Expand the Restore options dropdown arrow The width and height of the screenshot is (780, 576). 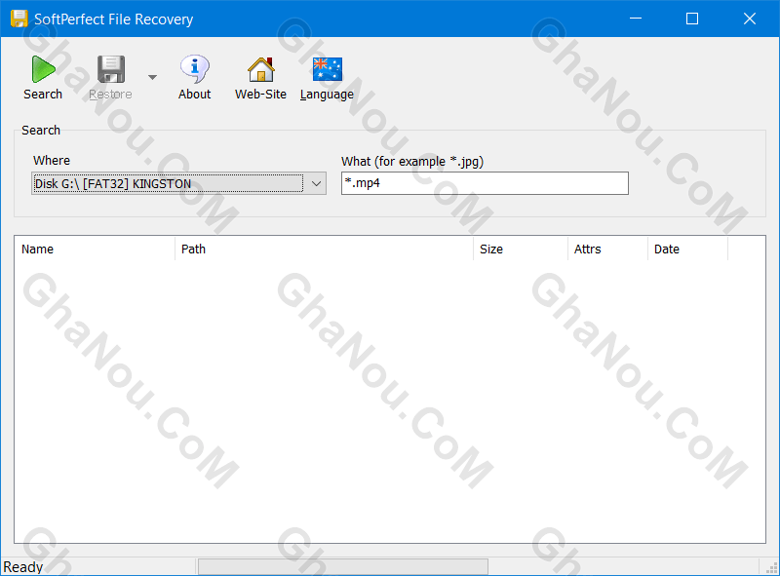click(153, 77)
